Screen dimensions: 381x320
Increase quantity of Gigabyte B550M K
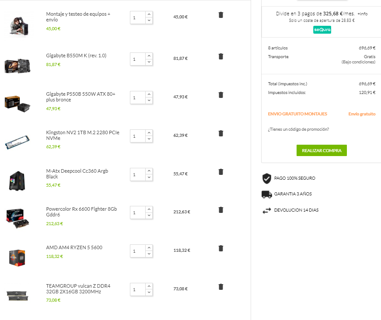click(x=149, y=56)
